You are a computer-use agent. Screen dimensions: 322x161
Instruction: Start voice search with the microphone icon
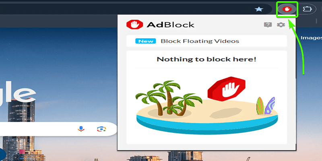coord(81,129)
